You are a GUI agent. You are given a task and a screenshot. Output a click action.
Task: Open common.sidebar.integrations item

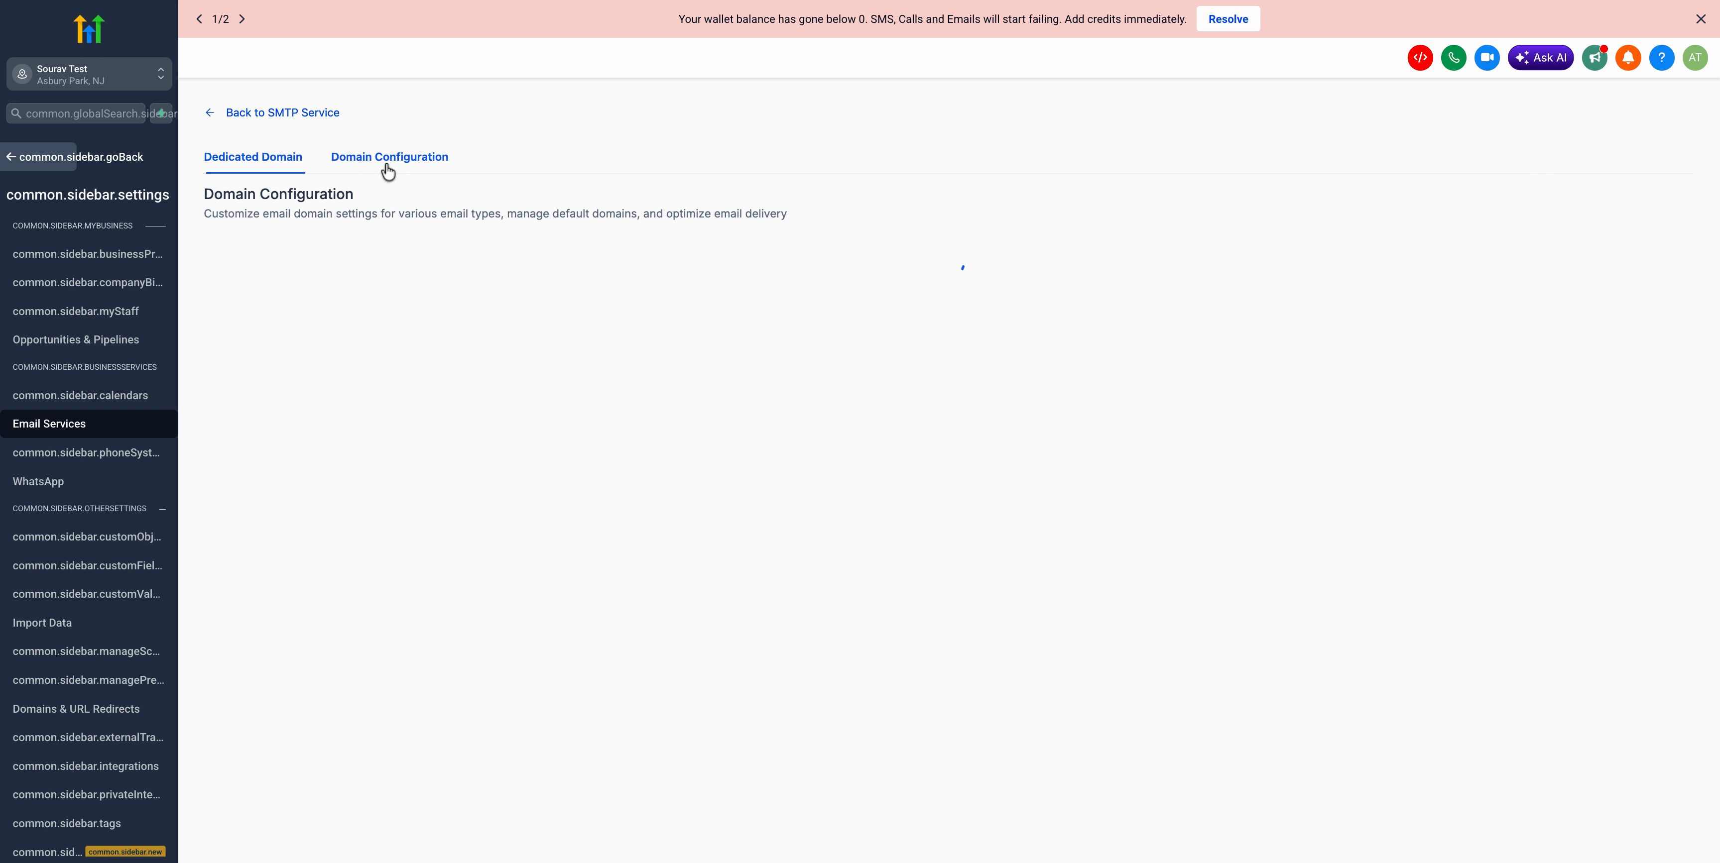[89, 766]
